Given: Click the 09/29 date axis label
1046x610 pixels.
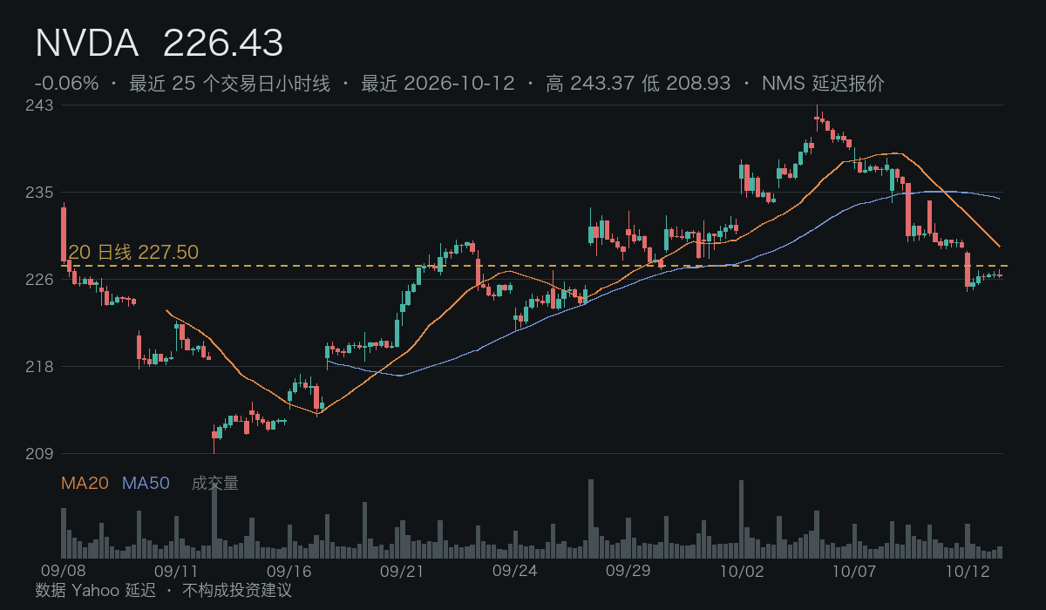Looking at the screenshot, I should [x=628, y=572].
